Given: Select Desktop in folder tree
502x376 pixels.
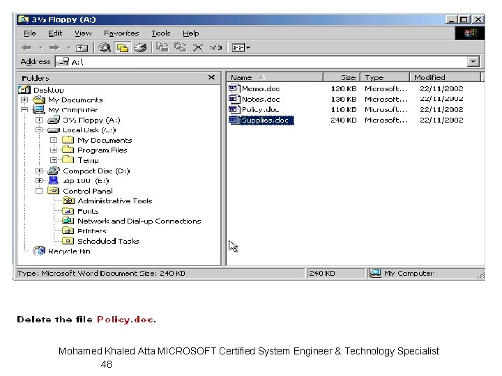Looking at the screenshot, I should click(49, 90).
